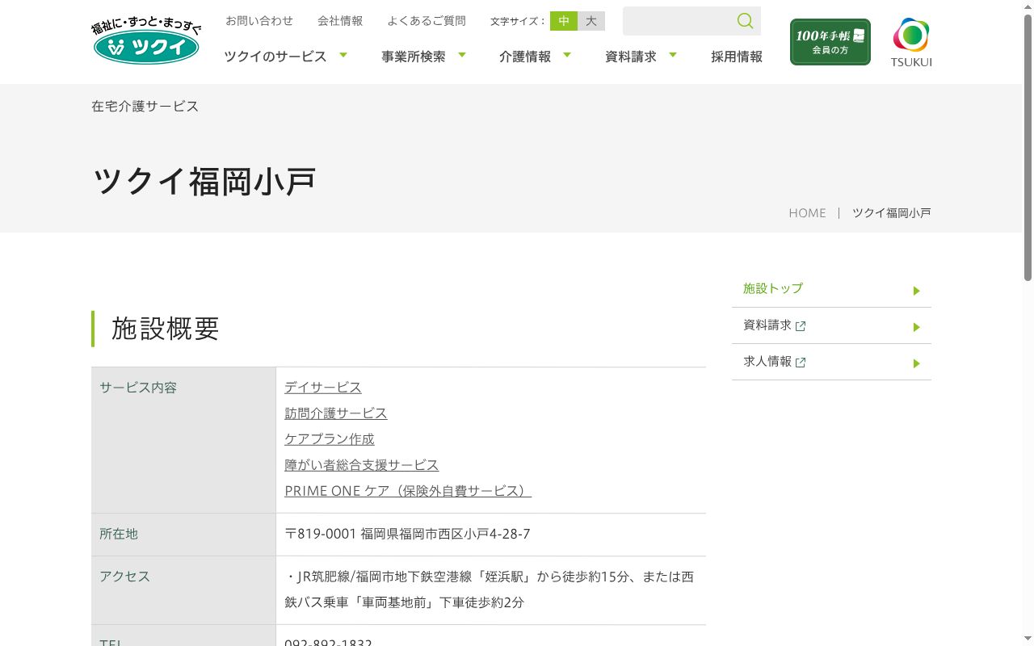Open the 資料請求 menu in header
The width and height of the screenshot is (1034, 646).
click(631, 57)
